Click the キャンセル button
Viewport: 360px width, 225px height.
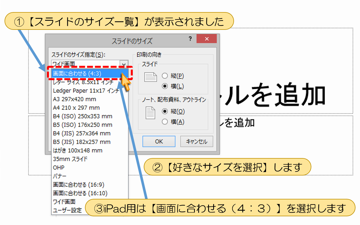click(x=197, y=141)
